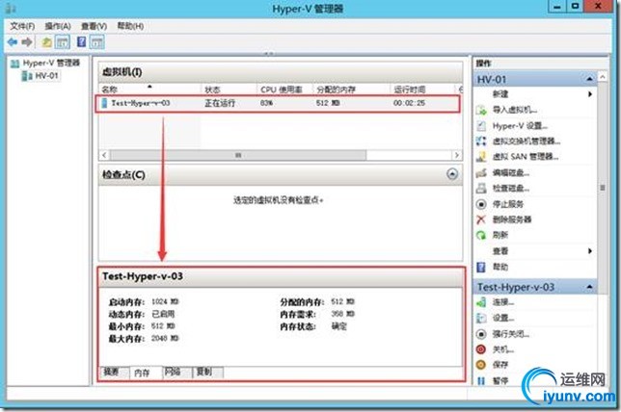Click 编辑磁盘 edit disk action
This screenshot has height=412, width=621.
tap(510, 172)
